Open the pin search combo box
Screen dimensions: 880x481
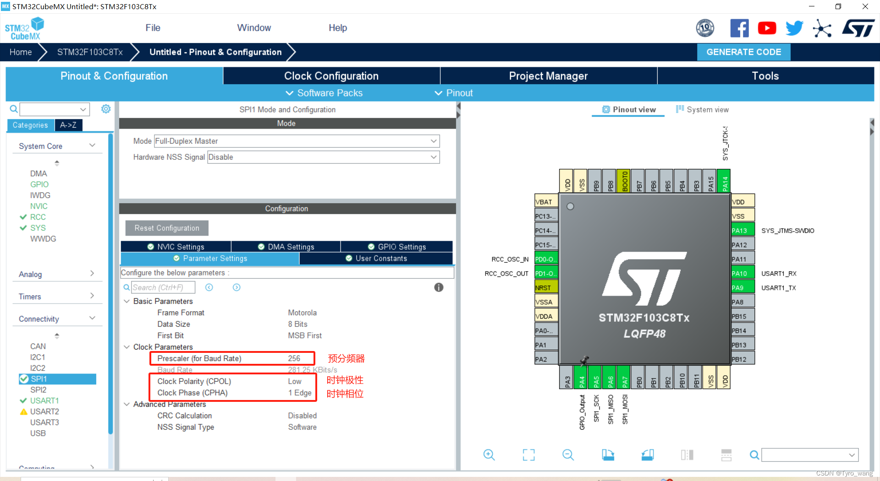click(x=810, y=455)
